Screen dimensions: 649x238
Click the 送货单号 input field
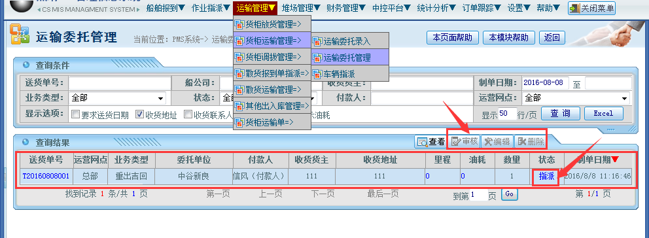(x=120, y=83)
